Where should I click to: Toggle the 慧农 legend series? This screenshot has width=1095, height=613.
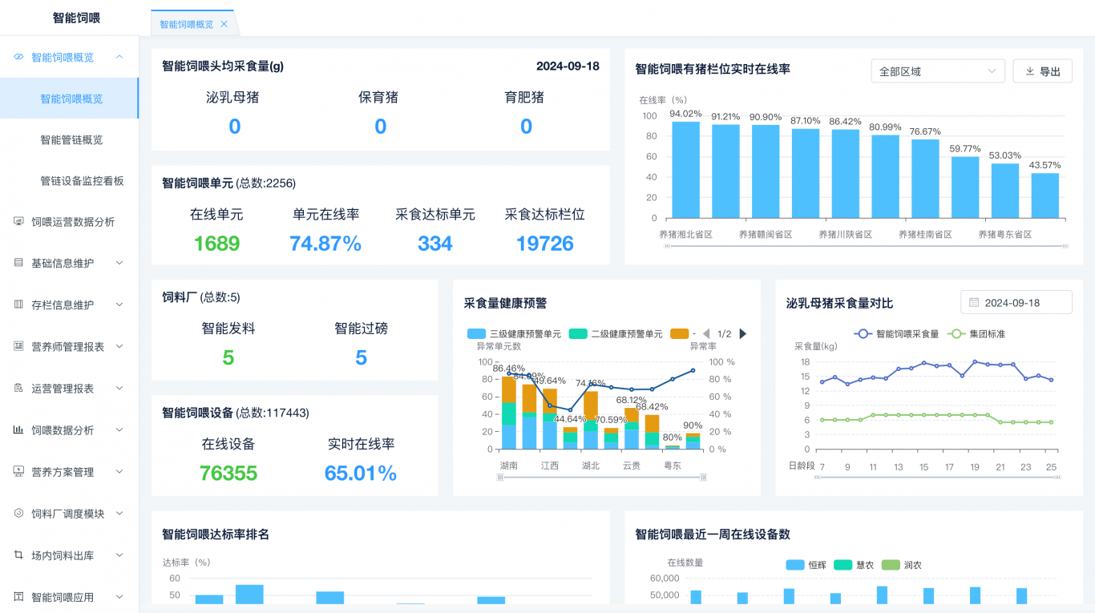[x=854, y=565]
